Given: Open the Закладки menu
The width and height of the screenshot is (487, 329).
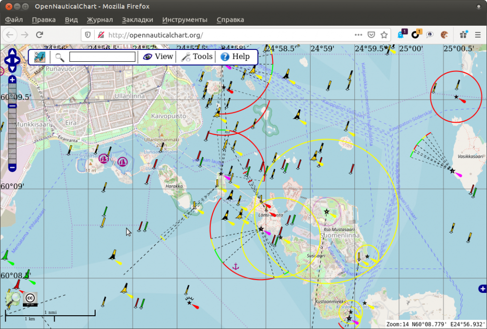Looking at the screenshot, I should 137,19.
